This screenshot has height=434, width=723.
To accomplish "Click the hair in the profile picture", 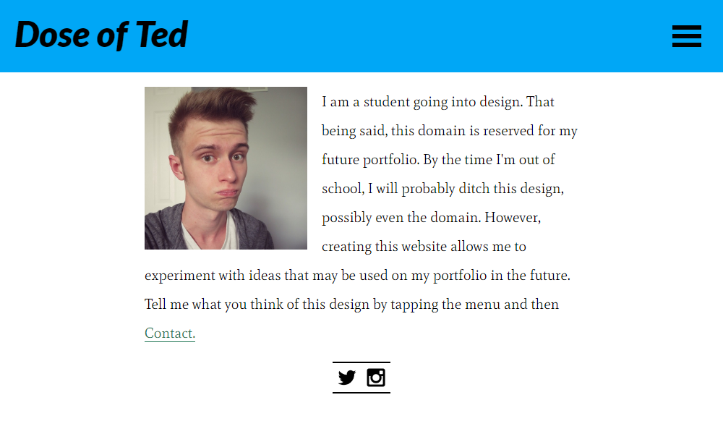I will pos(212,109).
